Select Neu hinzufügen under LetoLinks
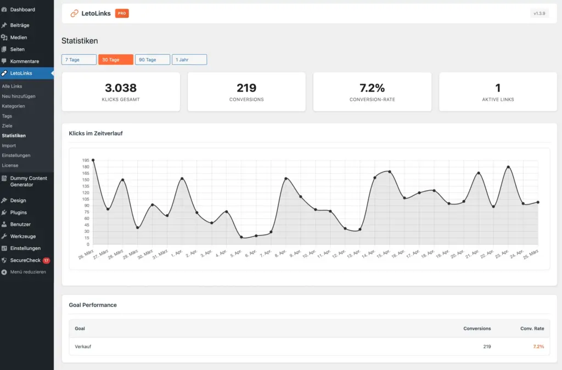Screen dimensions: 562x370 pyautogui.click(x=19, y=96)
